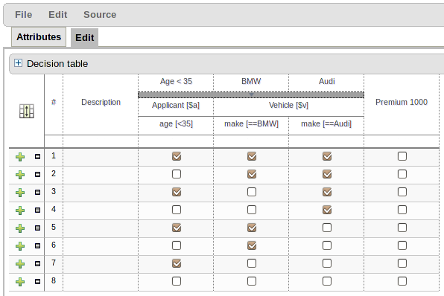444x296 pixels.
Task: Add a row after row 8
Action: point(20,282)
